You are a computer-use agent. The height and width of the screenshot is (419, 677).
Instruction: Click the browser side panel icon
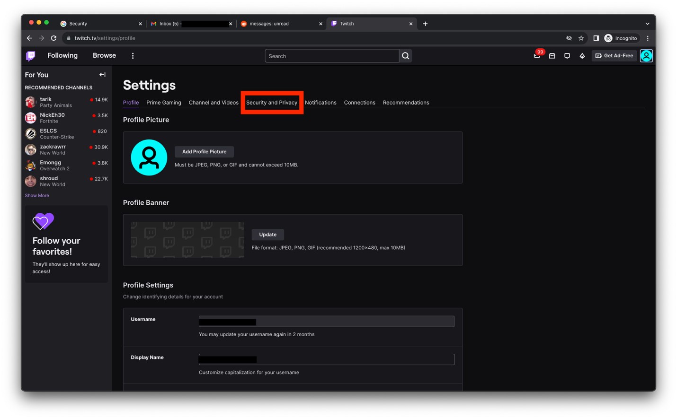(596, 38)
